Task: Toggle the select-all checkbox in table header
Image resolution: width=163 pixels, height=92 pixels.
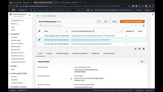Action: point(39,31)
